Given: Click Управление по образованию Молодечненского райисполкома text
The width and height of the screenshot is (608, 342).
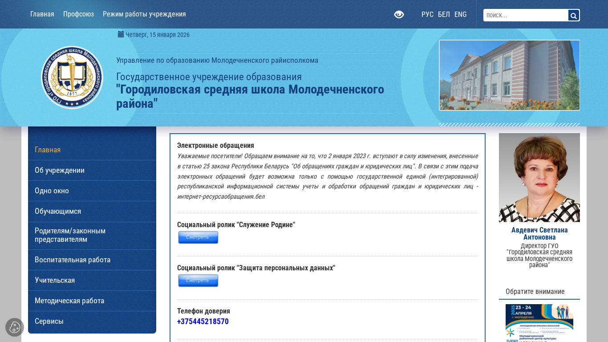Looking at the screenshot, I should coord(217,60).
